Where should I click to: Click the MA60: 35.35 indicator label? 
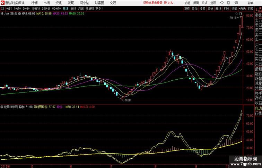click(x=77, y=14)
